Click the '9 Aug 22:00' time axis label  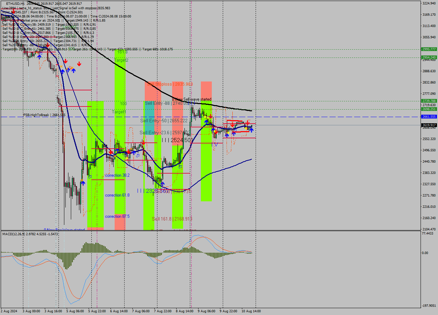[x=228, y=311]
